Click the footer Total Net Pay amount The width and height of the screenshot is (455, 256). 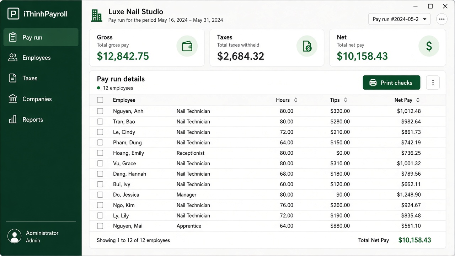click(x=414, y=240)
